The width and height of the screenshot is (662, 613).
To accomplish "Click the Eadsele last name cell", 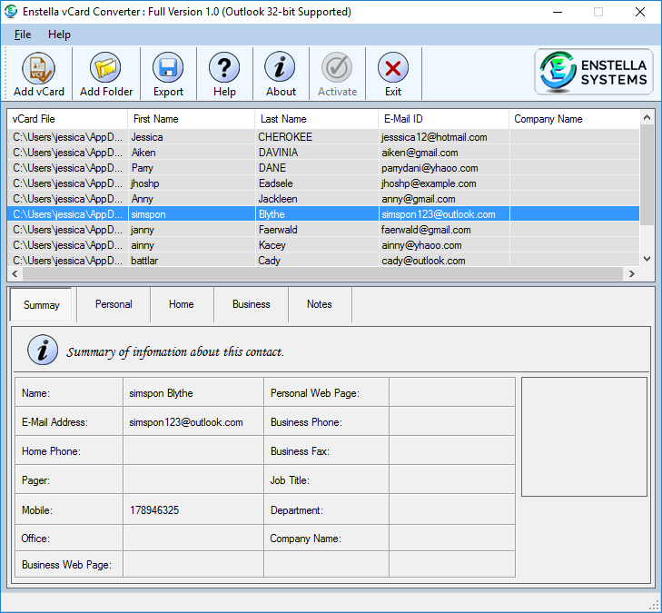I will (x=317, y=183).
